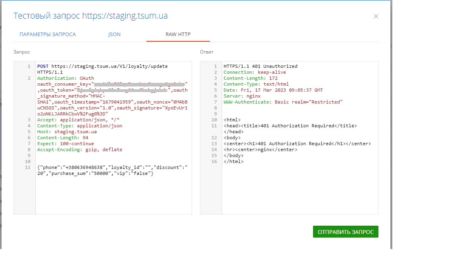Click the <body> tag line in response
Screen dimensions: 457x257
pyautogui.click(x=232, y=138)
